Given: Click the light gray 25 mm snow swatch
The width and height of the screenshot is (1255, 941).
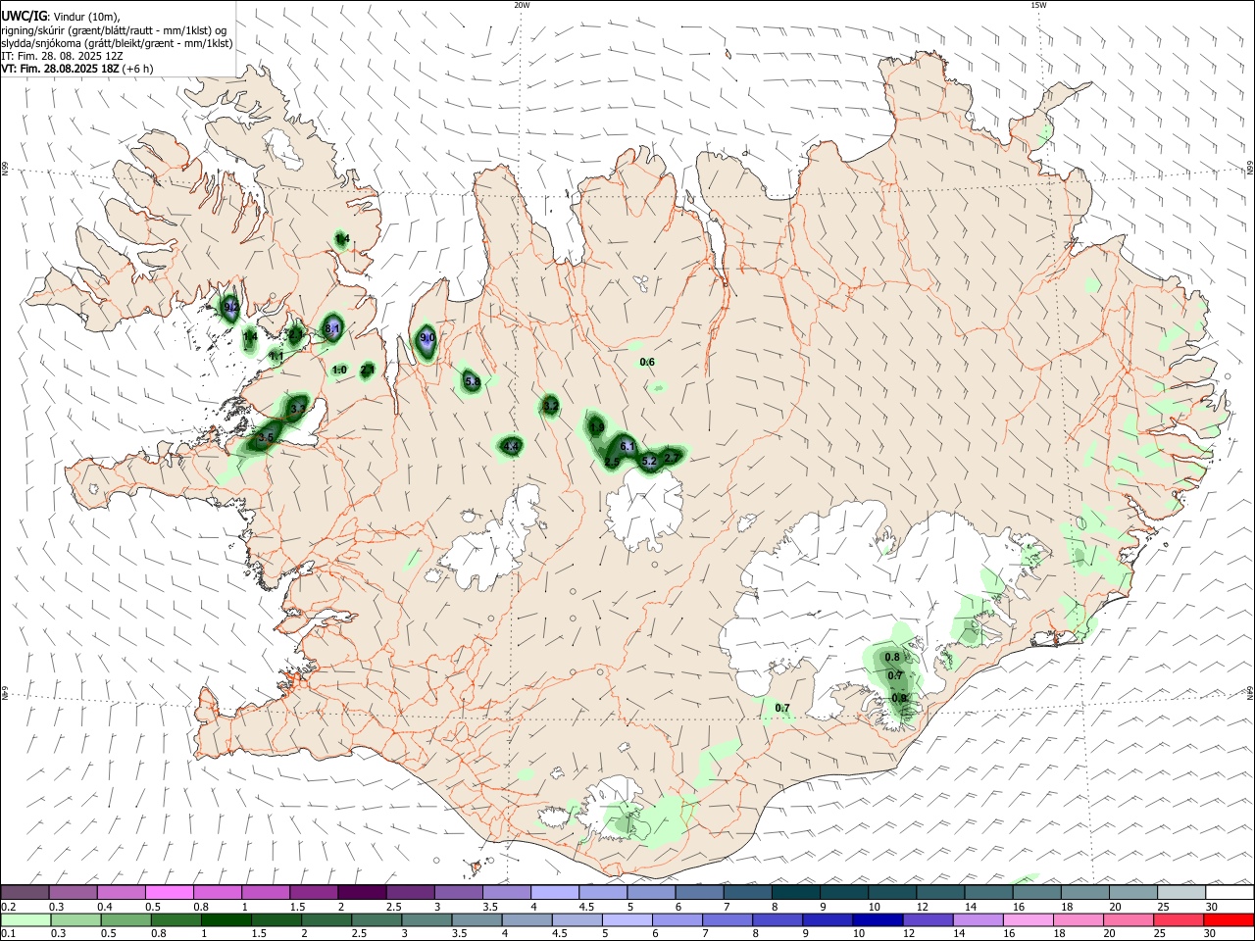Looking at the screenshot, I should click(1181, 892).
